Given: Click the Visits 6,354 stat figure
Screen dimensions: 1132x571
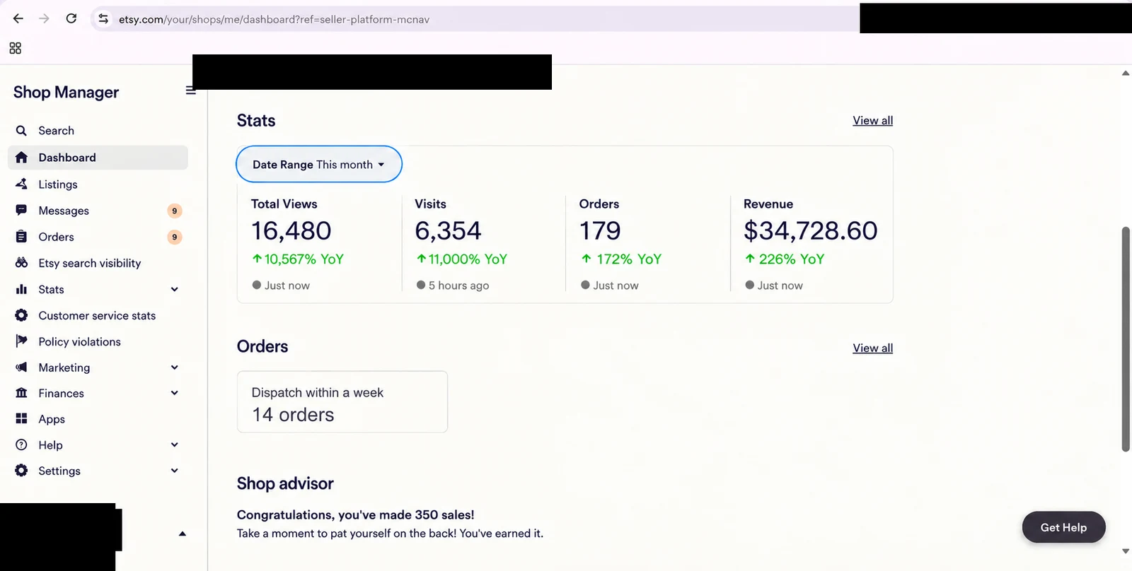Looking at the screenshot, I should click(448, 230).
